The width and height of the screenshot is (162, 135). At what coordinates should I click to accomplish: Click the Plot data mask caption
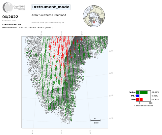[48, 22]
